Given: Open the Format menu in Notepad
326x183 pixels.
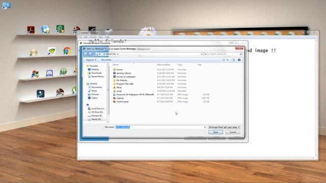Looking at the screenshot, I should (93, 37).
